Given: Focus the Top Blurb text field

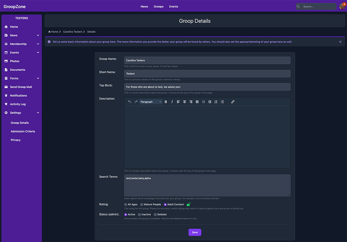Looking at the screenshot, I should (x=207, y=87).
